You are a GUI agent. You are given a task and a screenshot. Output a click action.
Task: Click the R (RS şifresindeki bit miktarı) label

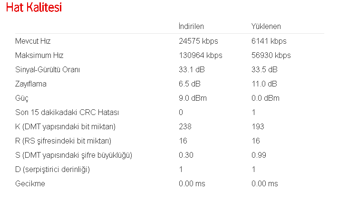(63, 141)
